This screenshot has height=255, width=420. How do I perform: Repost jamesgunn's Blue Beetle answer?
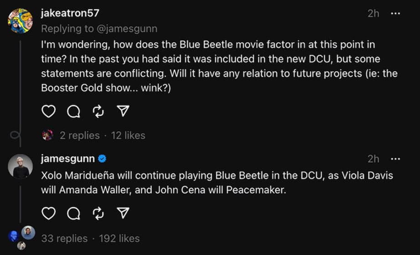98,213
